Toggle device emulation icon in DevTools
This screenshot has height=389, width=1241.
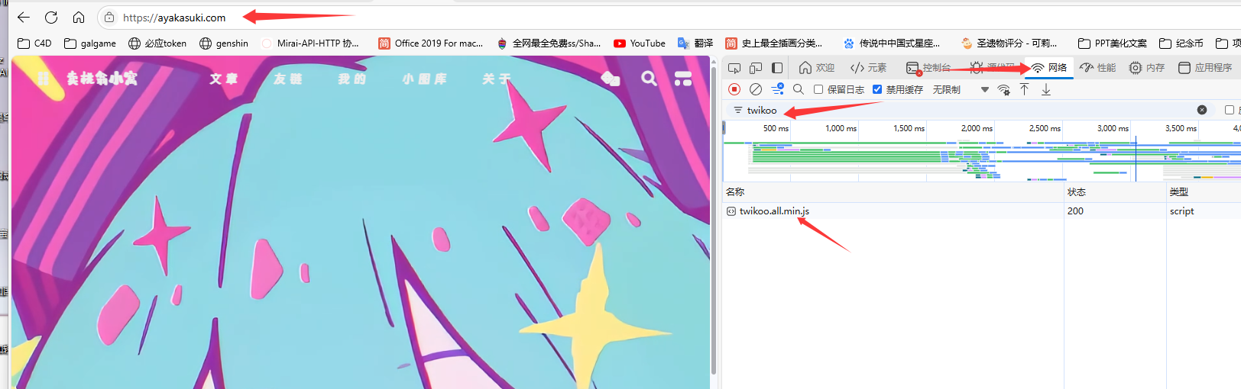pyautogui.click(x=756, y=68)
